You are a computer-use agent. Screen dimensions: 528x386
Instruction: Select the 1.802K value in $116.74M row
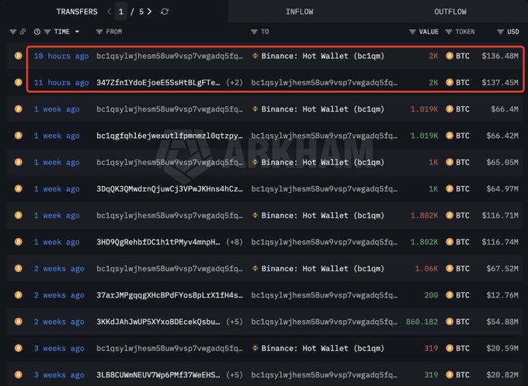tap(424, 242)
